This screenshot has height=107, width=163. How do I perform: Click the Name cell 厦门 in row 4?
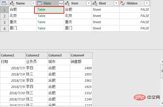pyautogui.click(x=23, y=28)
